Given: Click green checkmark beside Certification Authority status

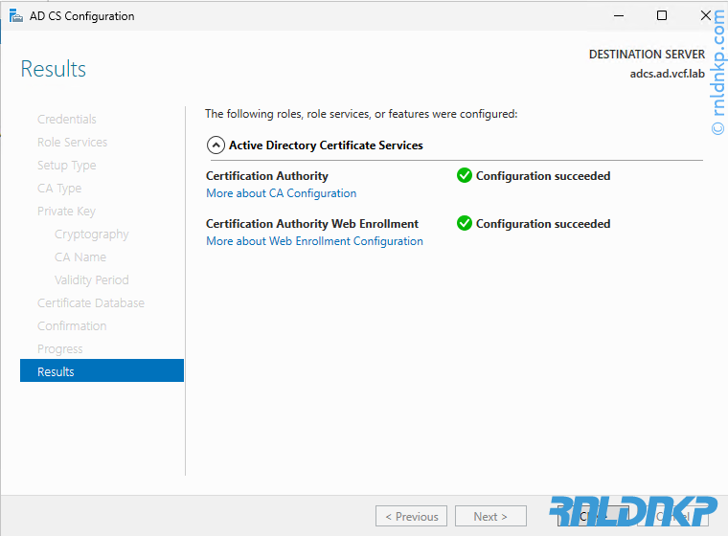Looking at the screenshot, I should point(465,176).
